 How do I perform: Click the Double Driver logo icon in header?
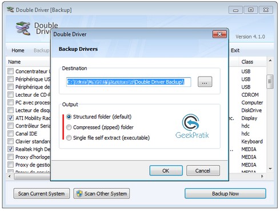coord(23,29)
